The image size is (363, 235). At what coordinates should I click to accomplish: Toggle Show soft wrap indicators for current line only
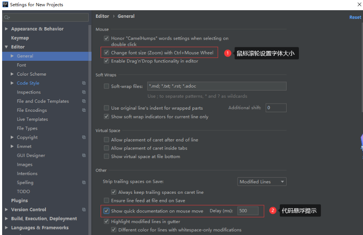107,116
